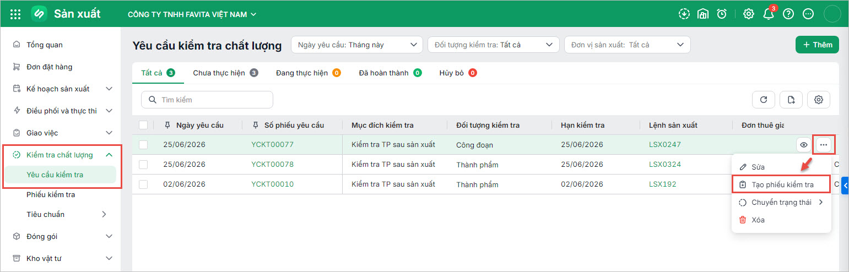Viewport: 849px width, 272px height.
Task: Click the Sản xuất green logo icon
Action: (39, 14)
